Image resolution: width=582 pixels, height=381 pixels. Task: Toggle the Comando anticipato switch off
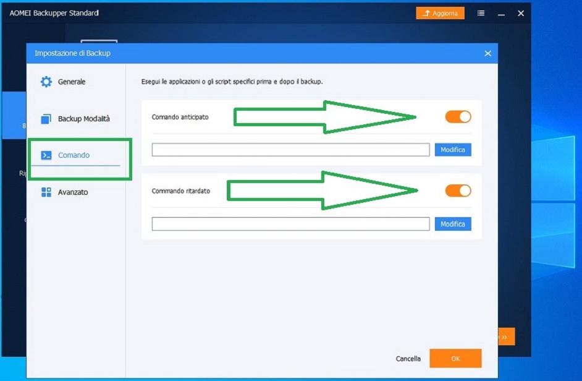[458, 117]
